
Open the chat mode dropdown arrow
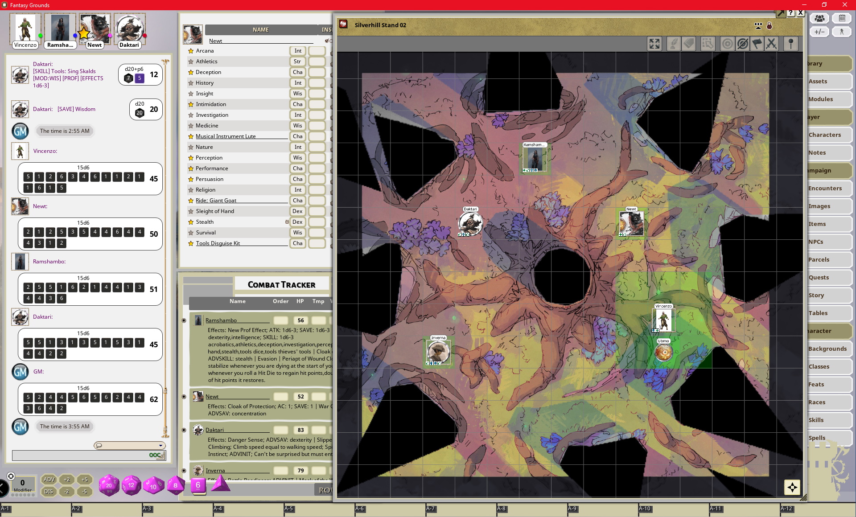[x=160, y=445]
